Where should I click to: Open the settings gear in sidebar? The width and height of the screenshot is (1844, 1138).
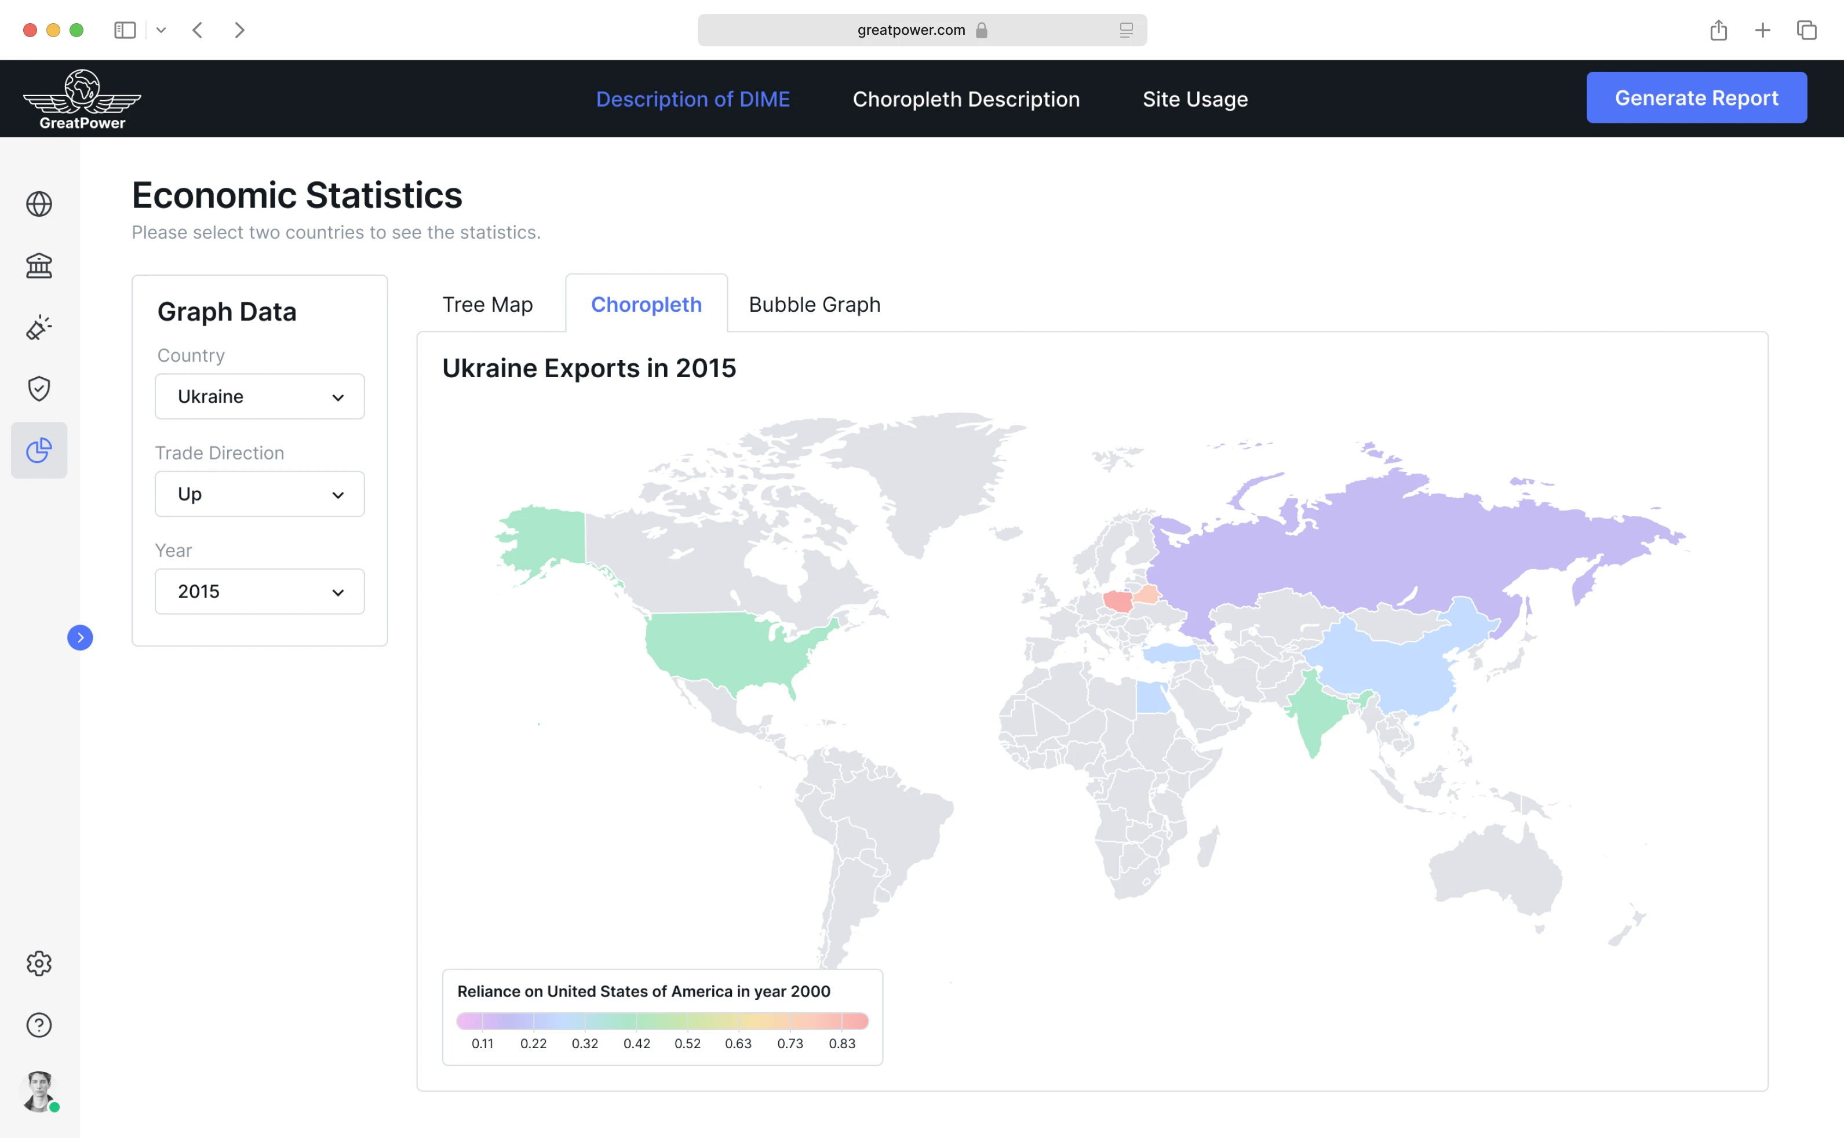39,964
